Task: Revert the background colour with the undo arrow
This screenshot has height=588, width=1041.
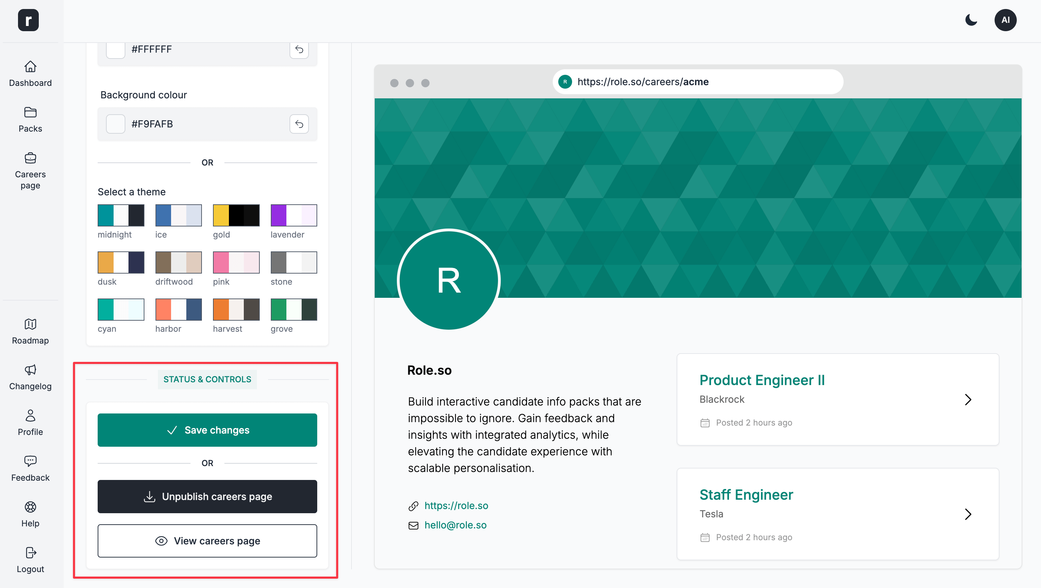Action: tap(299, 124)
